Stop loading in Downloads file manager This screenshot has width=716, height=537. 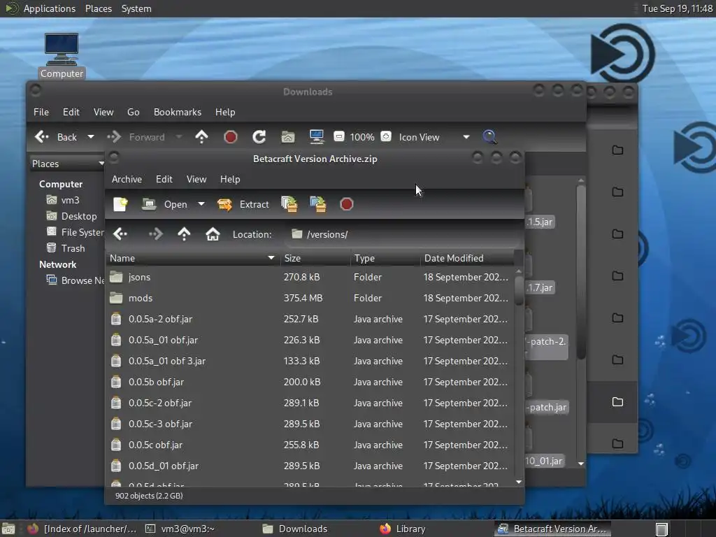click(231, 137)
